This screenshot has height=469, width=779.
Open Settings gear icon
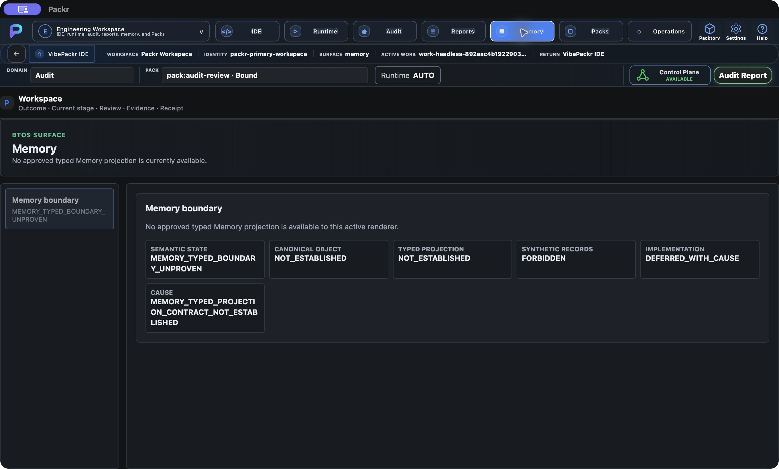click(736, 29)
